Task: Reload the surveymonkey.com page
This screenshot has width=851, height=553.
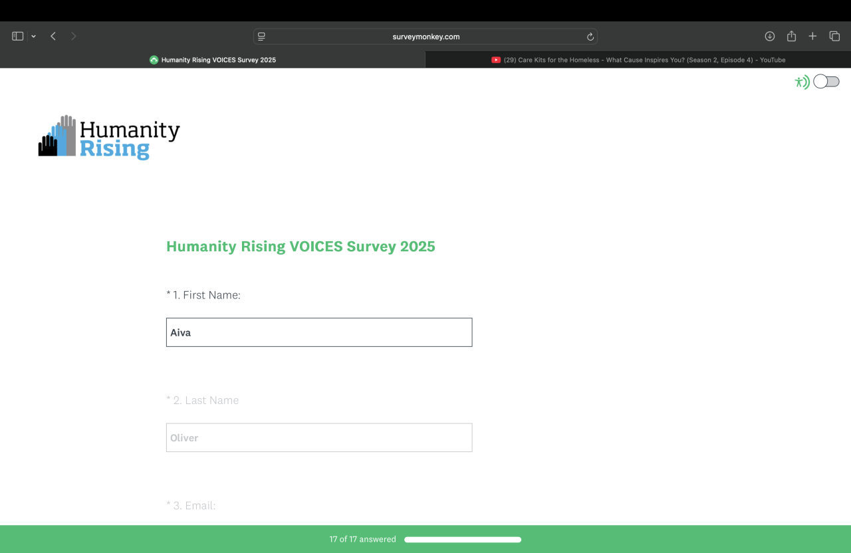Action: [x=590, y=37]
